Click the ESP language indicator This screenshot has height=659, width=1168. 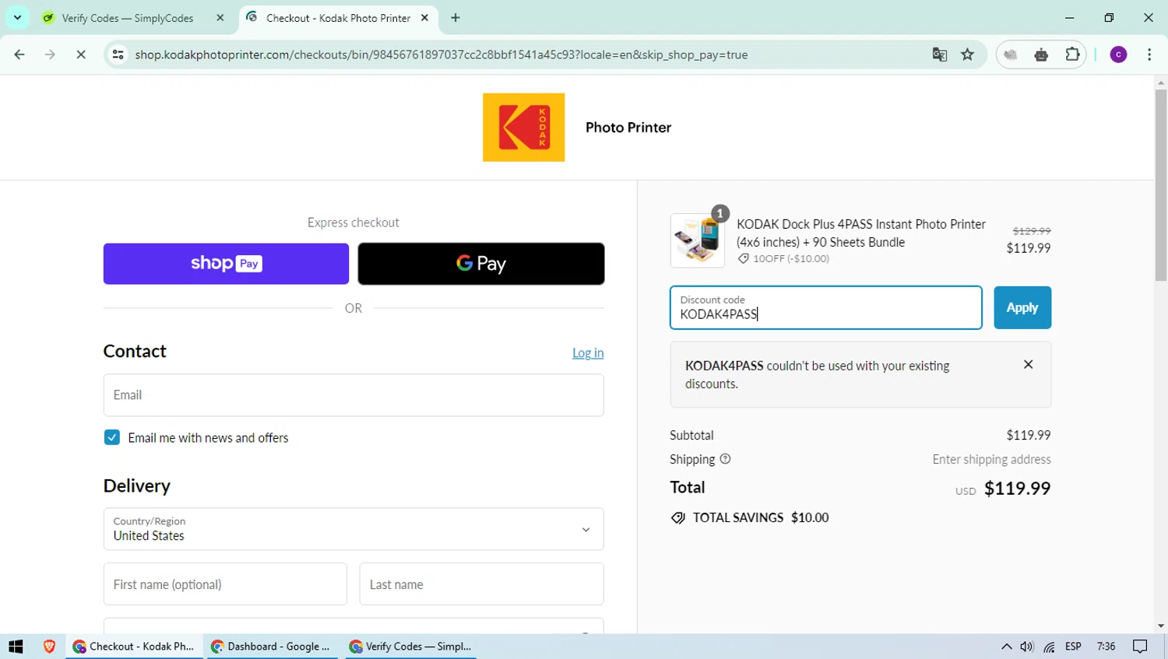point(1073,647)
